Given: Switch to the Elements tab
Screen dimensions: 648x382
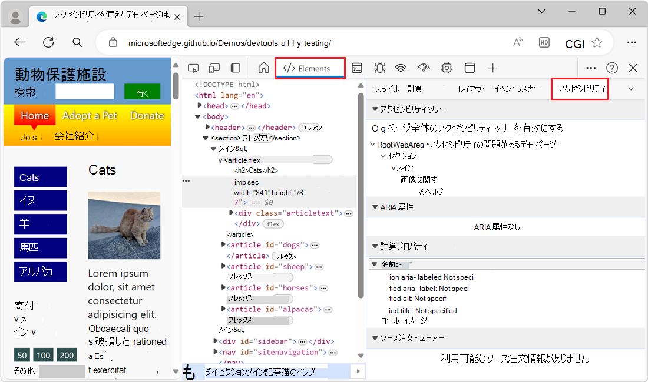Looking at the screenshot, I should tap(310, 68).
